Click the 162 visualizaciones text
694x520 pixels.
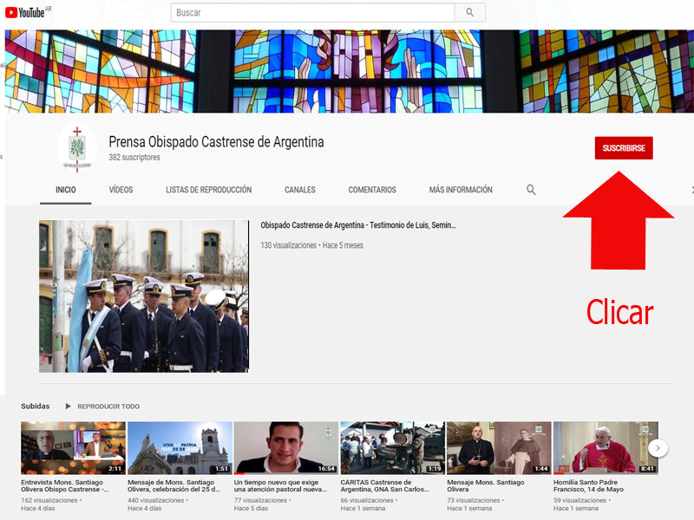pos(49,500)
